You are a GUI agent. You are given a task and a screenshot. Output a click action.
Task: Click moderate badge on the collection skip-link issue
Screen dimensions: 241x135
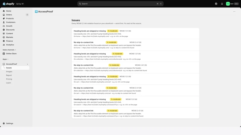click(114, 65)
